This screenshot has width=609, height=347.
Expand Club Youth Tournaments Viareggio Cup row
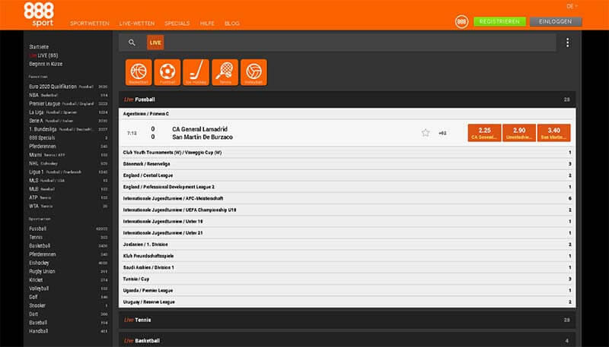tap(347, 153)
